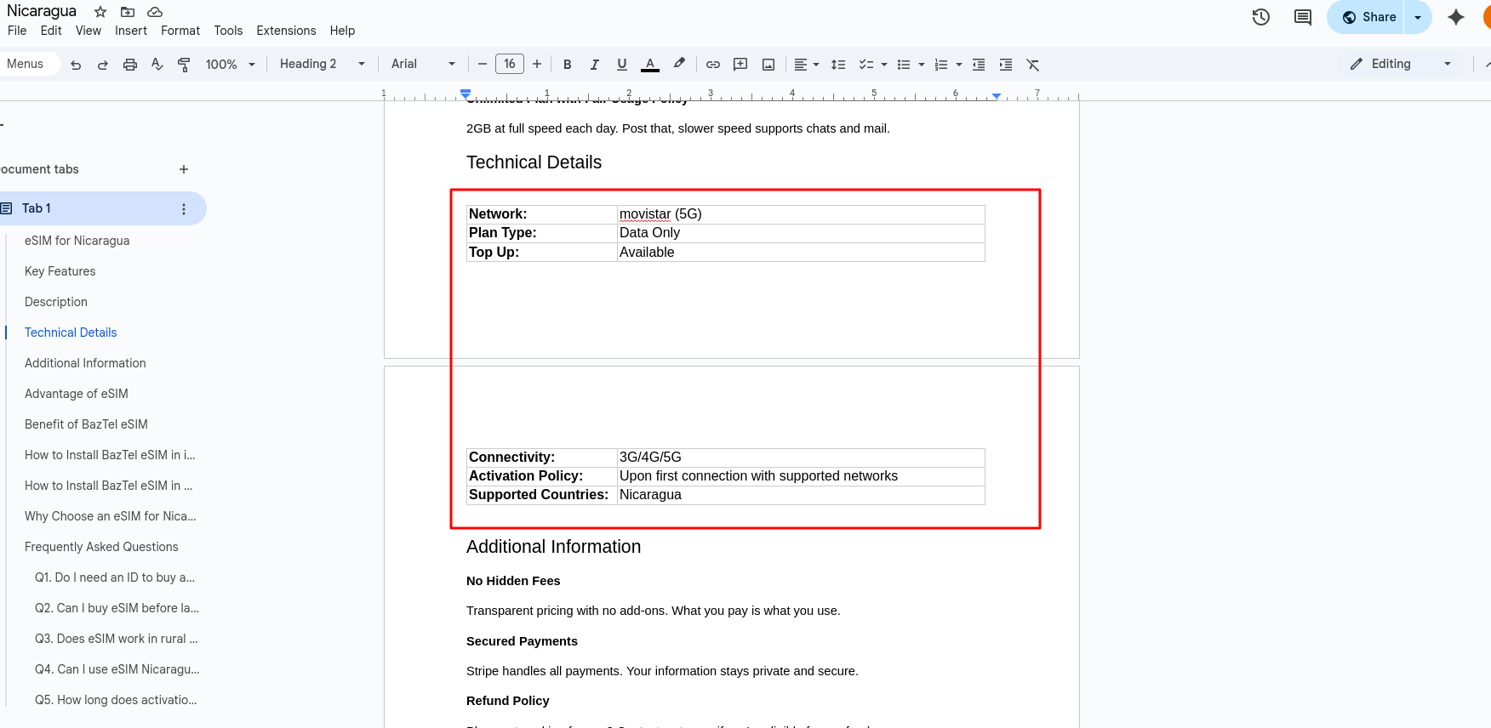This screenshot has height=728, width=1491.
Task: Click the Insert image icon
Action: coord(768,65)
